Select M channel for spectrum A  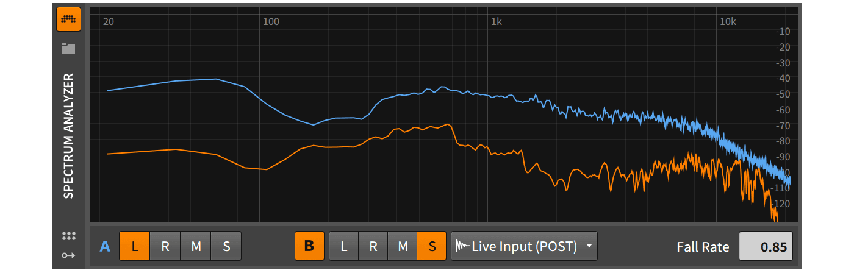[196, 246]
